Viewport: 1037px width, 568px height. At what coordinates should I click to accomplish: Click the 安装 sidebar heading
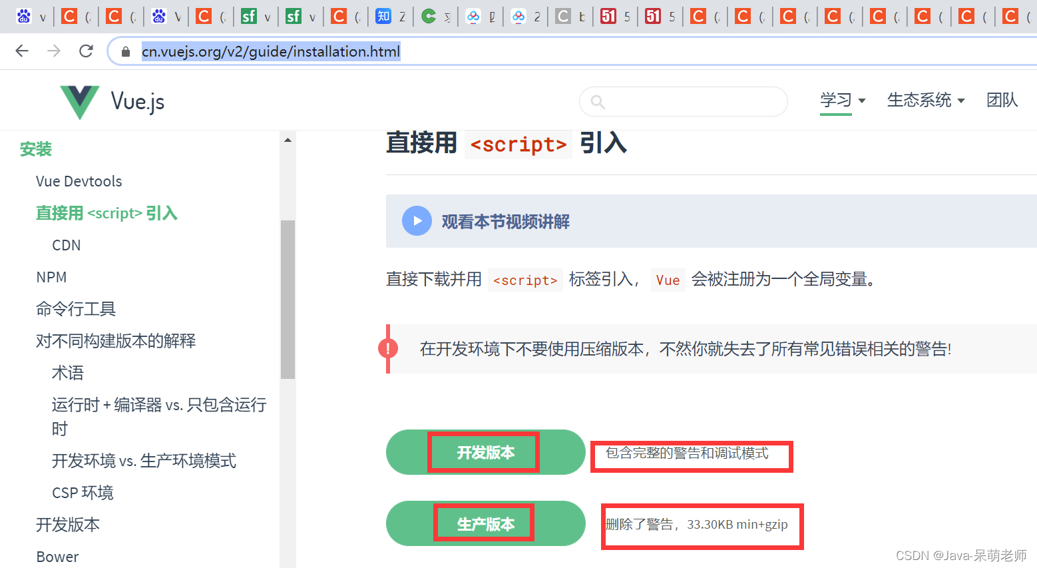(x=36, y=149)
